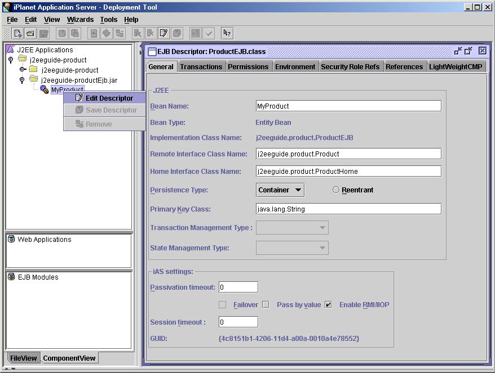Switch to the Security Role Refs tab

(350, 67)
